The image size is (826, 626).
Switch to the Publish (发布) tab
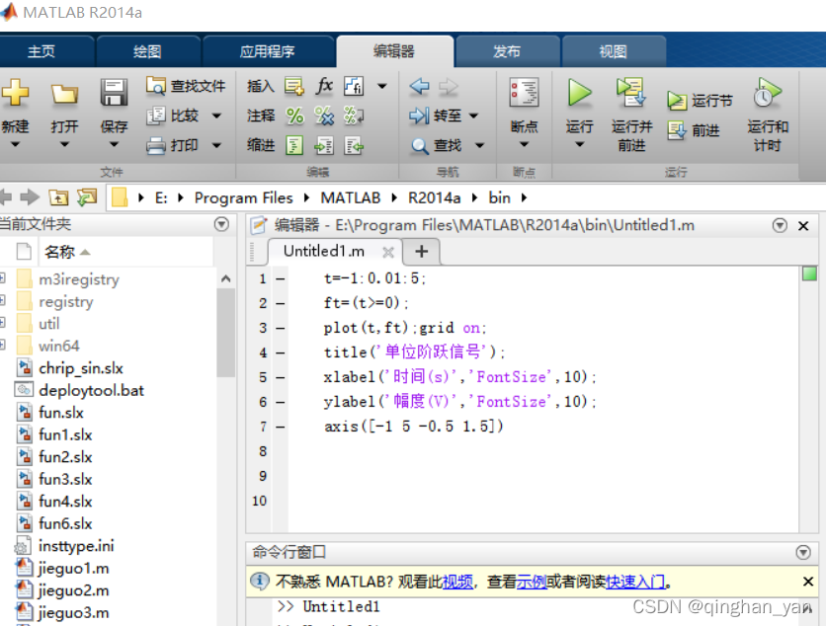coord(507,51)
